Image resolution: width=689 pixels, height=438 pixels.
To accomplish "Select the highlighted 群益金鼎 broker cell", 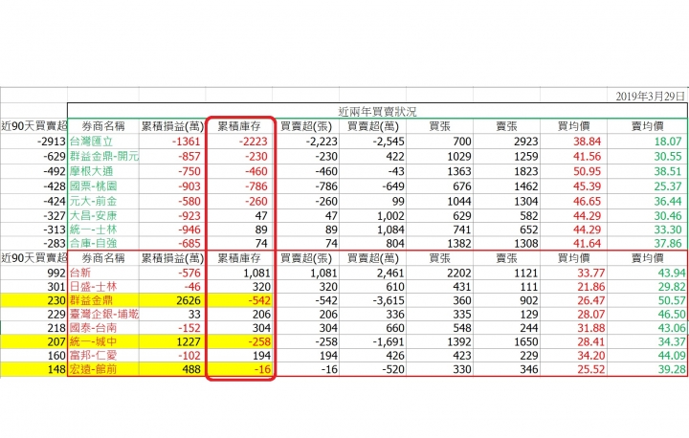I will click(92, 300).
